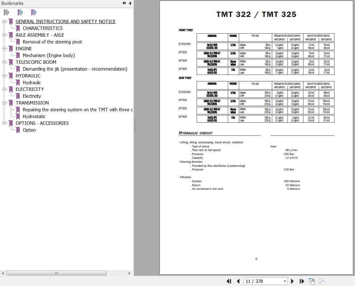Click the 100 Microns suction value

point(292,181)
